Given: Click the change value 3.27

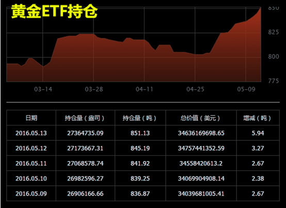Looking at the screenshot, I should (258, 148).
